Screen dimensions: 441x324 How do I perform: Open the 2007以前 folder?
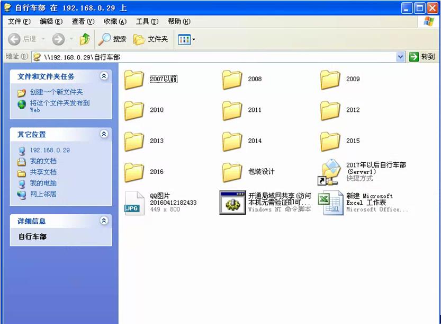pyautogui.click(x=133, y=80)
